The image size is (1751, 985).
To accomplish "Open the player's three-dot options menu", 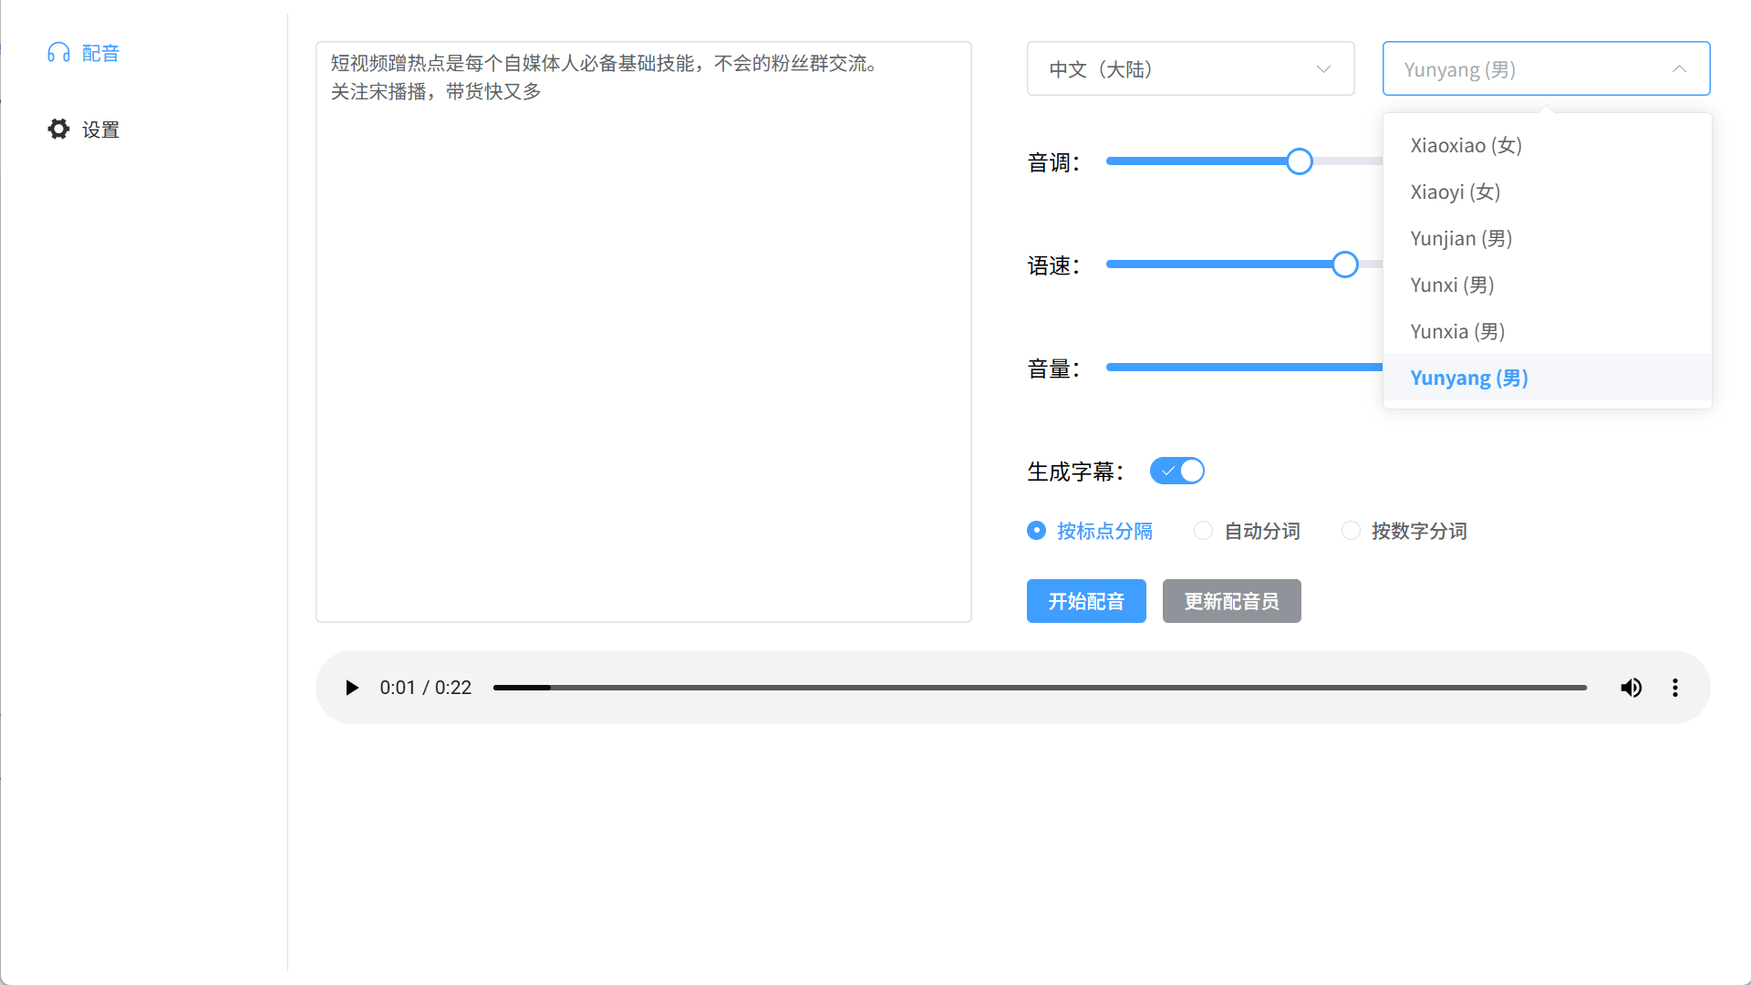I will coord(1675,687).
